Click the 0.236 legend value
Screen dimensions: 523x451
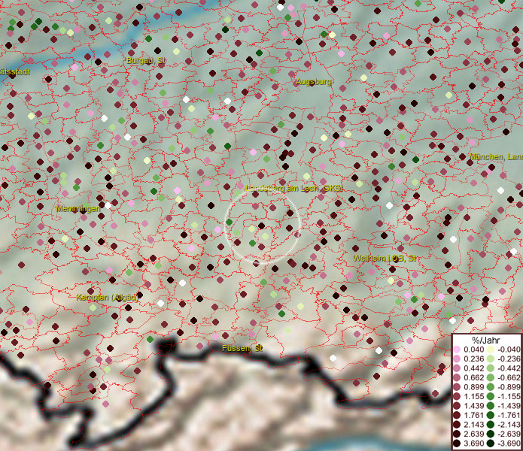[473, 359]
